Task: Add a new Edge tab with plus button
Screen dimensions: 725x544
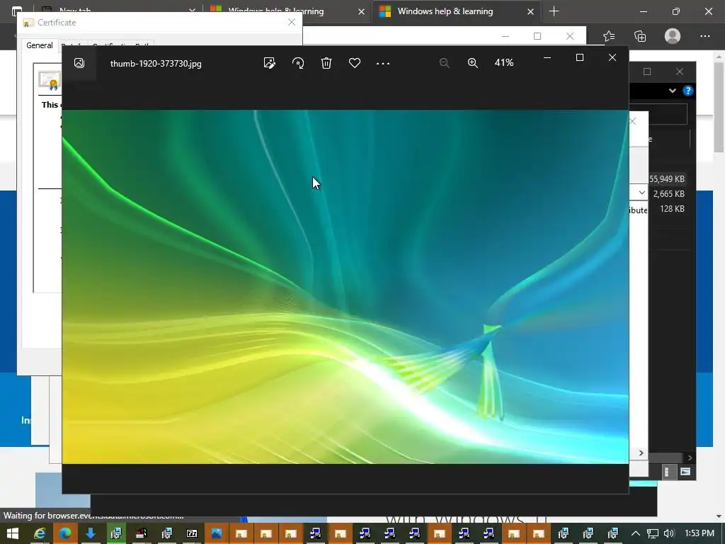Action: [x=554, y=11]
